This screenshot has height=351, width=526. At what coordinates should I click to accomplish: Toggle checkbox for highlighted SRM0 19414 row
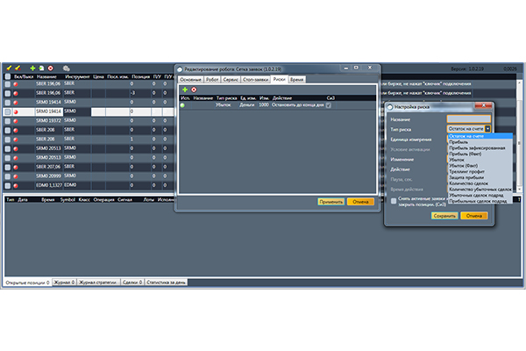point(8,112)
